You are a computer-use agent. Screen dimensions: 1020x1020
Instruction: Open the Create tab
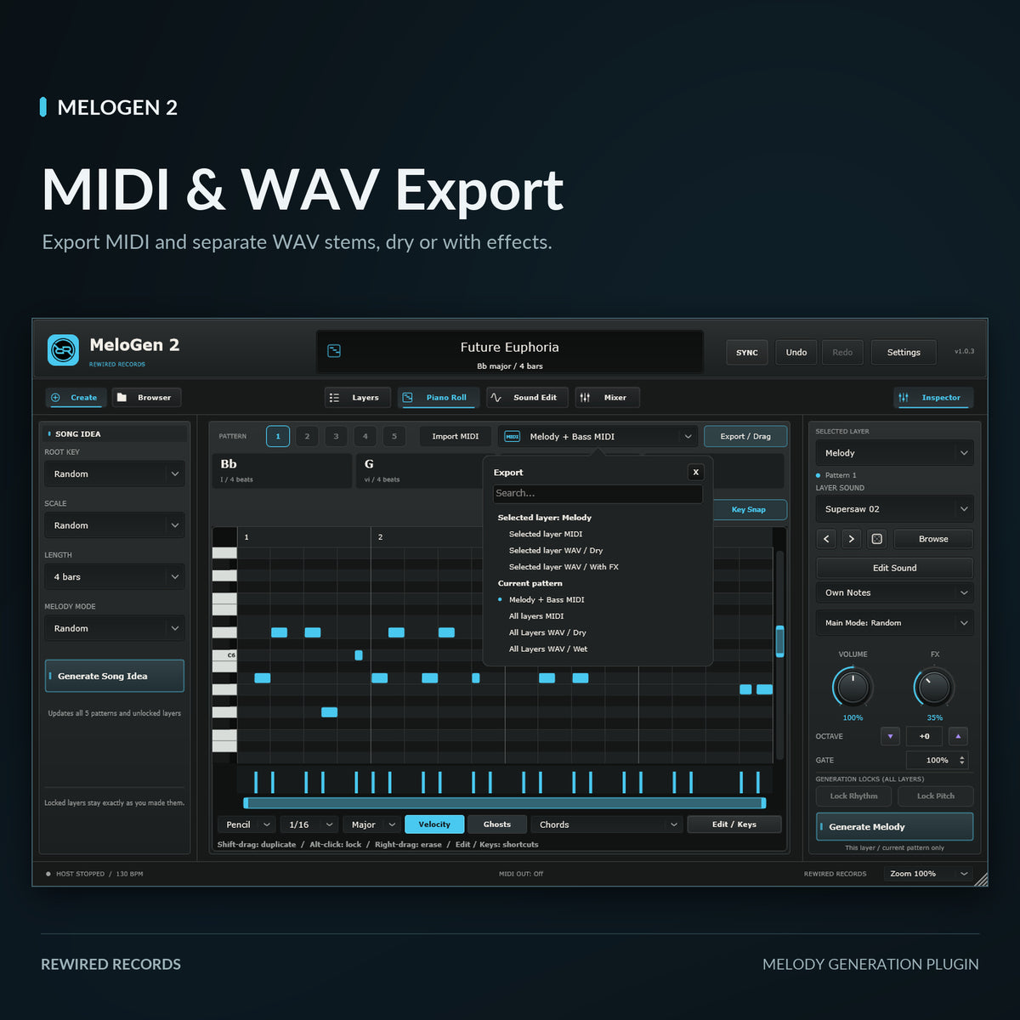(x=75, y=397)
